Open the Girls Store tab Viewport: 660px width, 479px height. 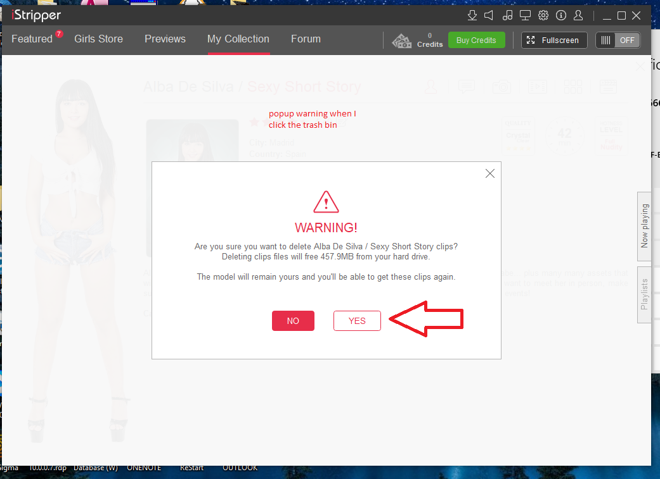point(98,39)
